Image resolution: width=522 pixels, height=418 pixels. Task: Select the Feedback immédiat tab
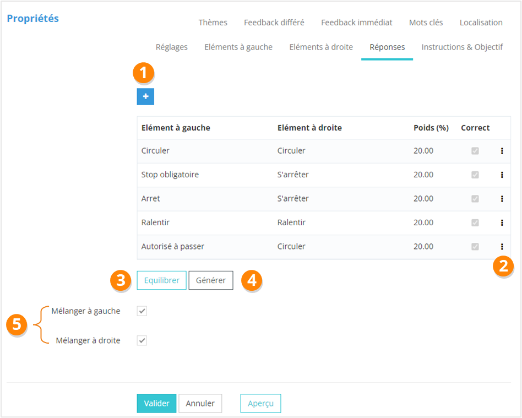(356, 23)
